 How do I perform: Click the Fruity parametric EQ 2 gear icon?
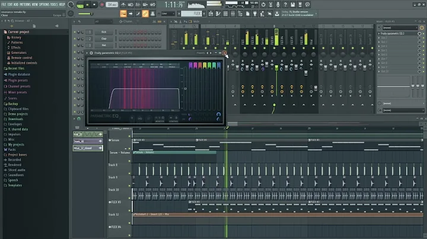click(x=91, y=53)
